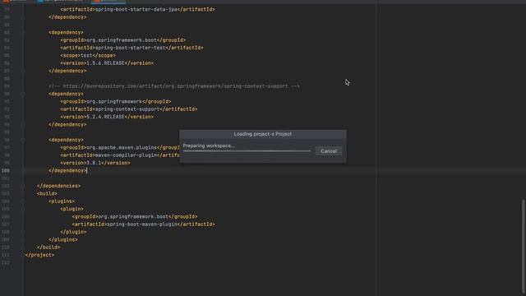
Task: Click the Preparing workspace progress bar
Action: pos(247,151)
